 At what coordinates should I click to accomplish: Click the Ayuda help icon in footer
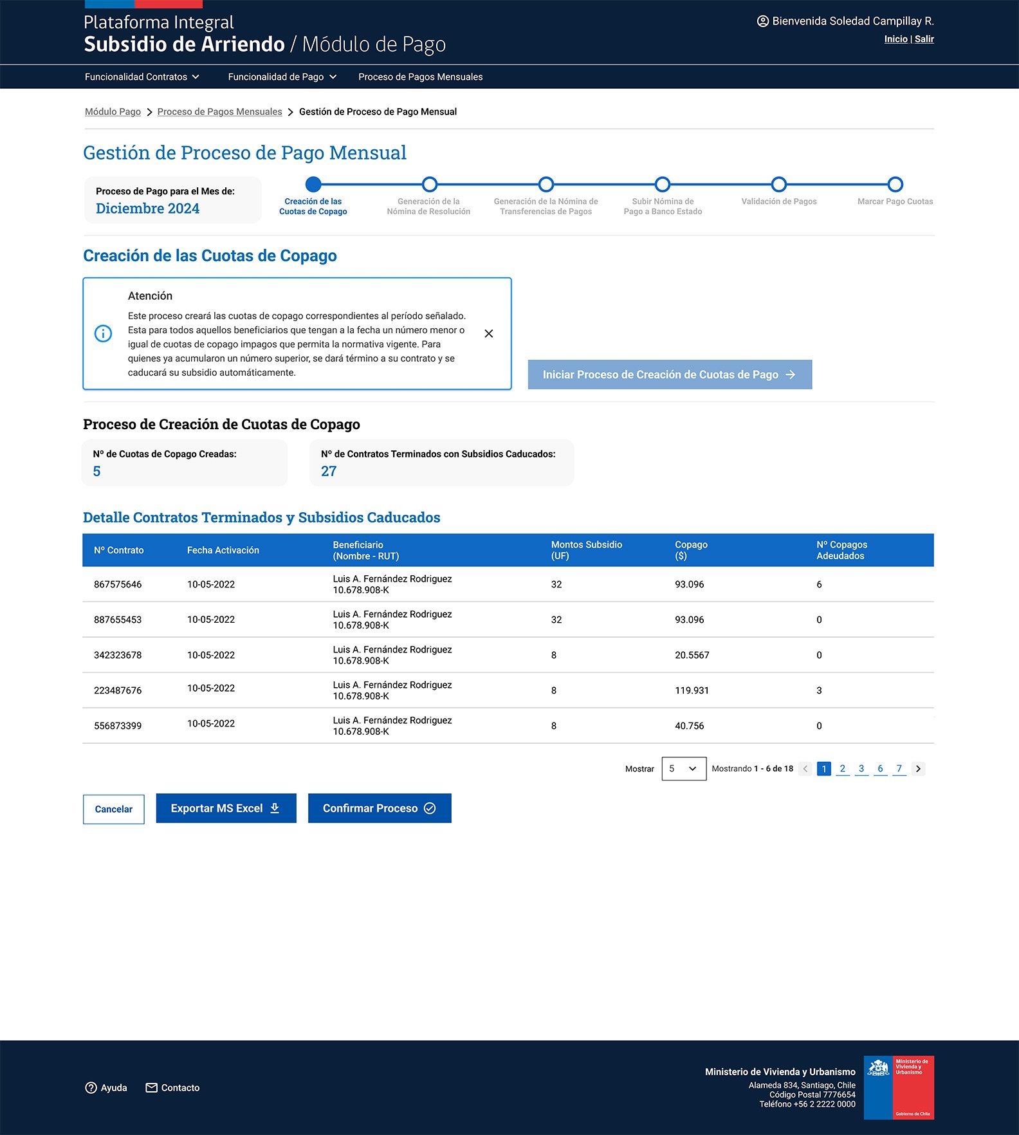tap(91, 1088)
